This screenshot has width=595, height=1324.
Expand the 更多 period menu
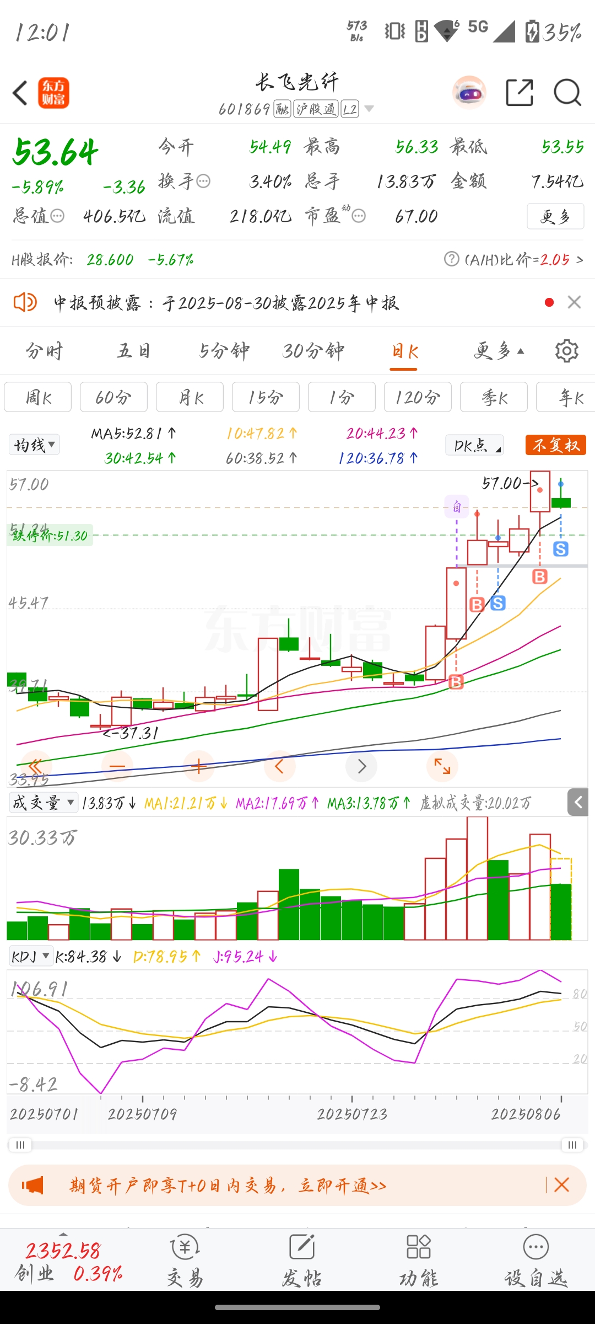point(499,351)
